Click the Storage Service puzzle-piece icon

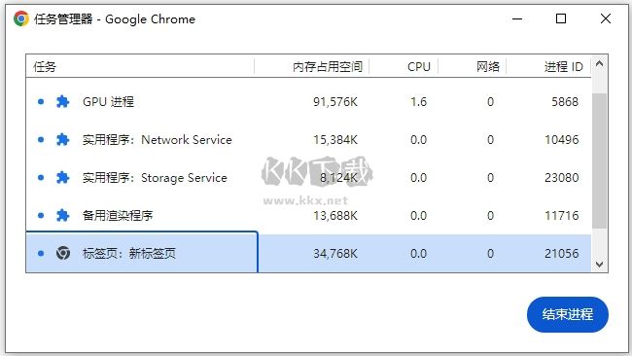[x=62, y=177]
